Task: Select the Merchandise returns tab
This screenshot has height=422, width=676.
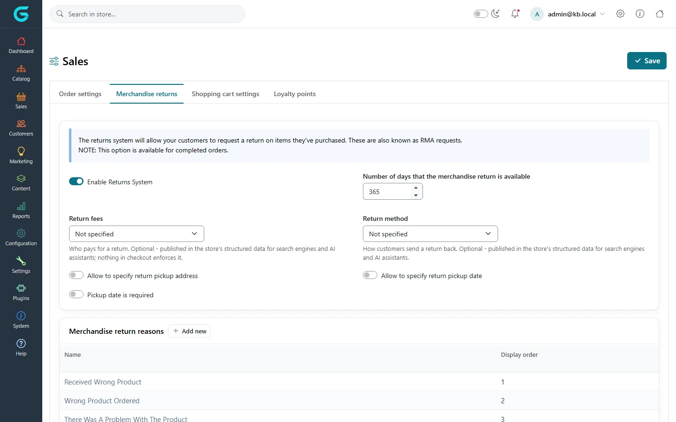Action: coord(147,94)
